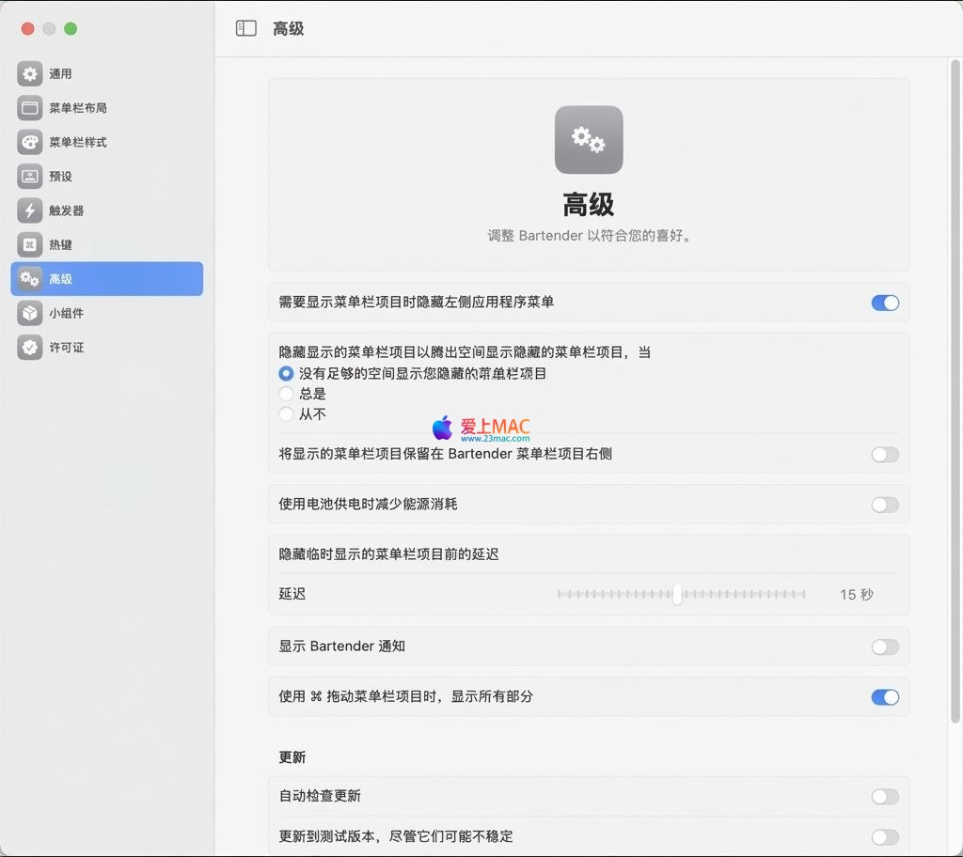963x857 pixels.
Task: Turn on 显示 Bartender 通知 toggle
Action: [884, 647]
